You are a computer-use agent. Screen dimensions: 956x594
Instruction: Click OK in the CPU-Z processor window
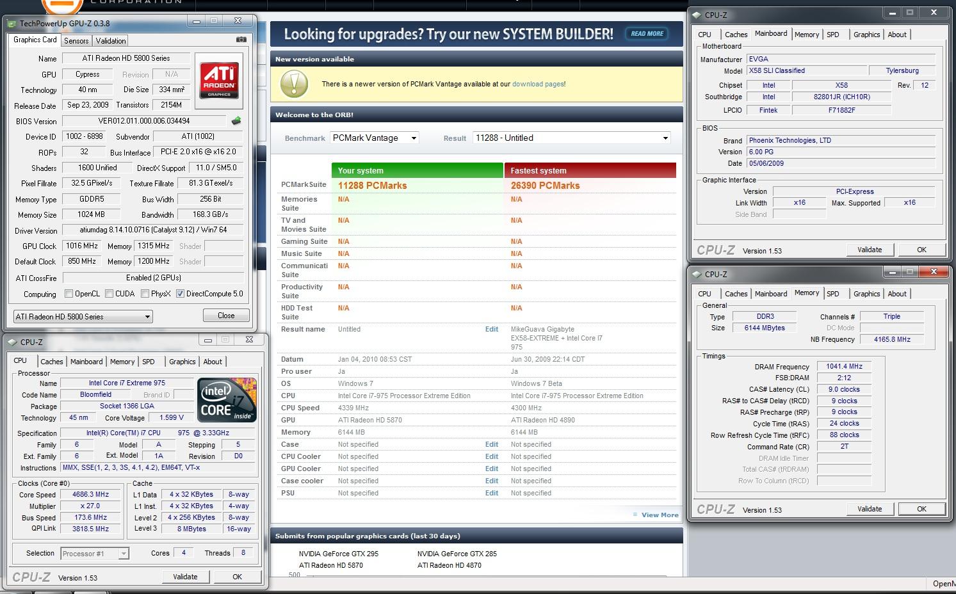point(237,577)
